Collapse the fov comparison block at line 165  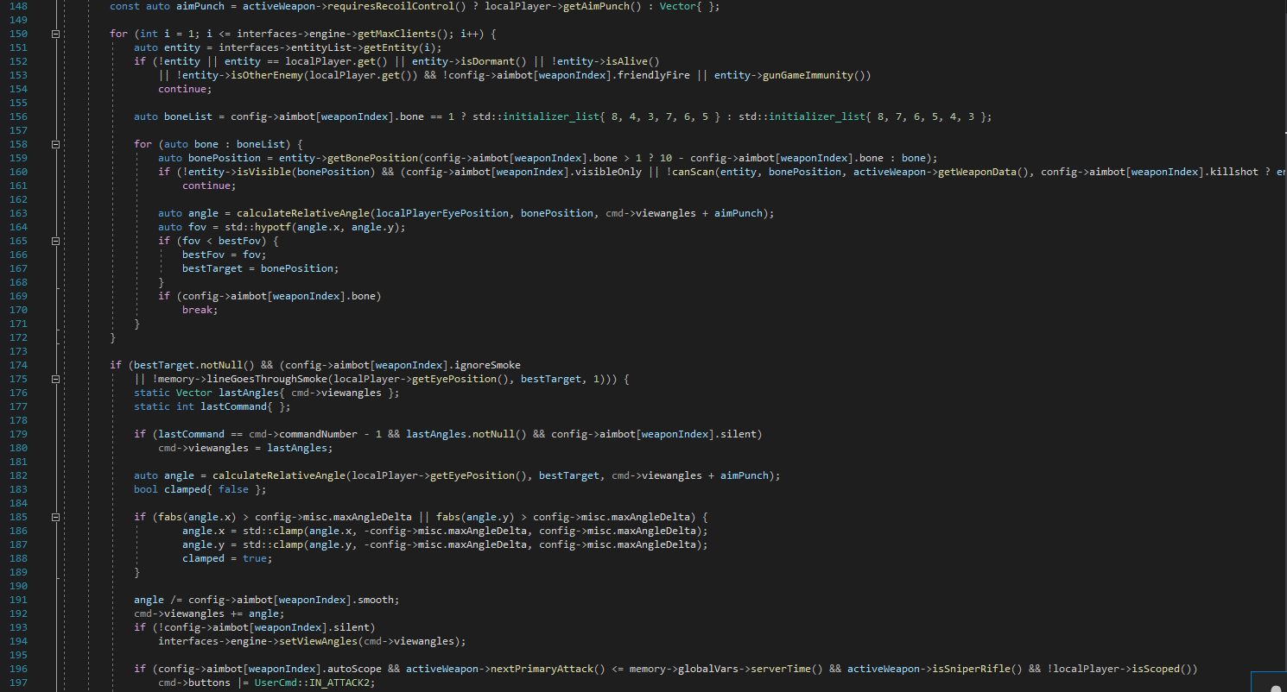[54, 241]
